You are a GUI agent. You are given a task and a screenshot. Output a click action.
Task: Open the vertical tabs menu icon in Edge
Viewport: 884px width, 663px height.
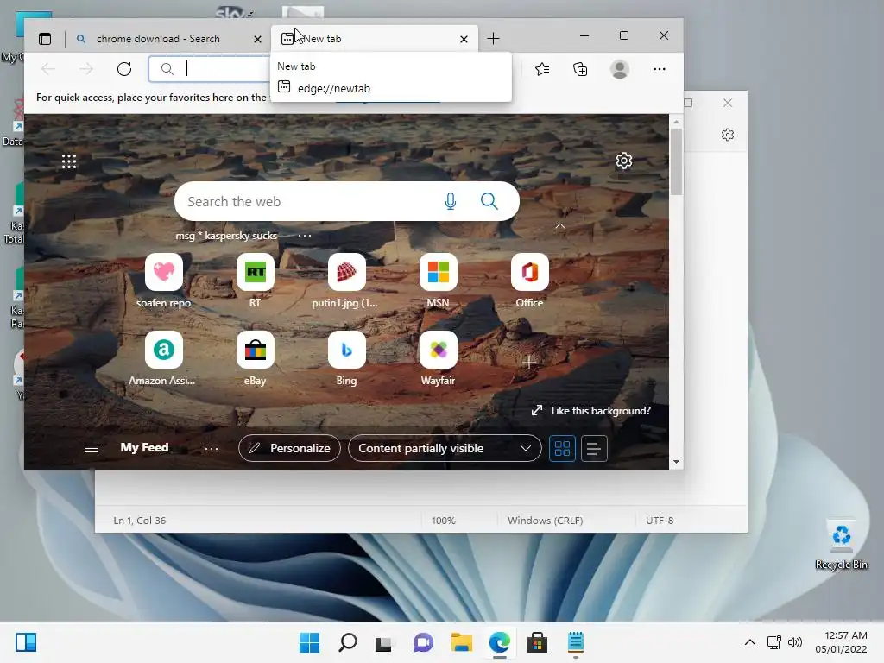pos(45,39)
